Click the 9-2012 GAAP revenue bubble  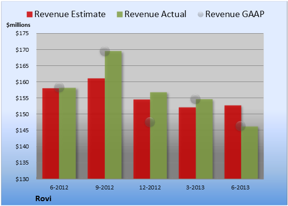(x=105, y=51)
